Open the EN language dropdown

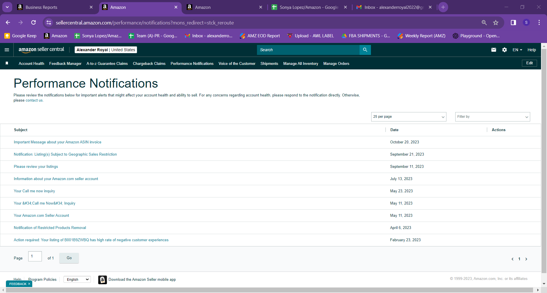517,50
